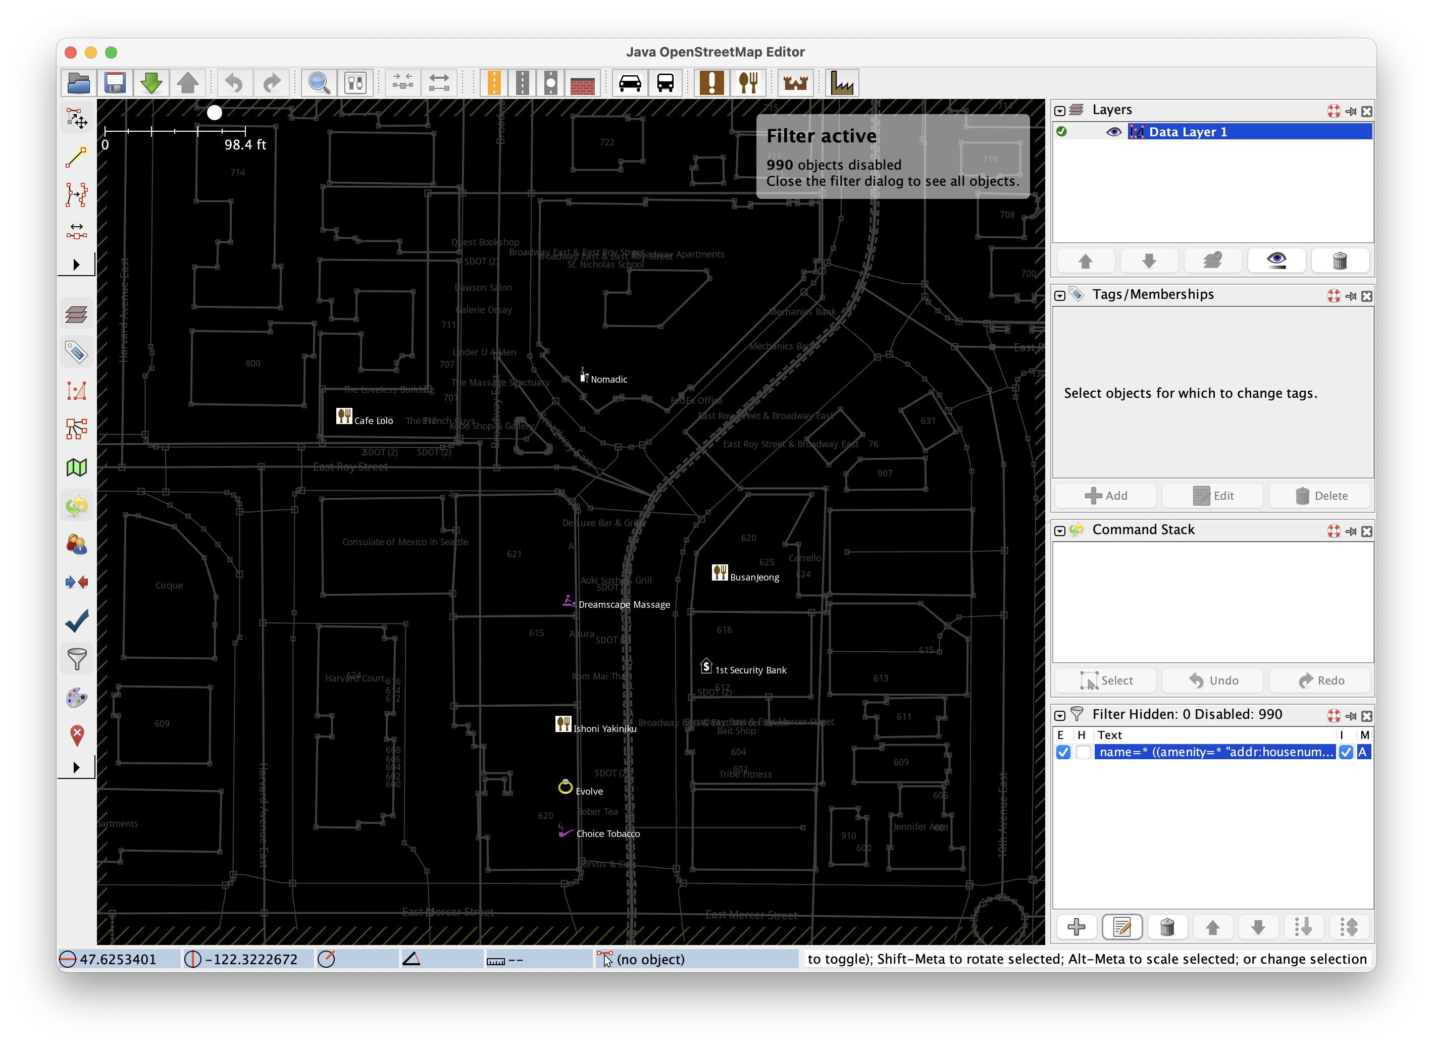Toggle the Filter funnel sidebar icon

coord(77,659)
